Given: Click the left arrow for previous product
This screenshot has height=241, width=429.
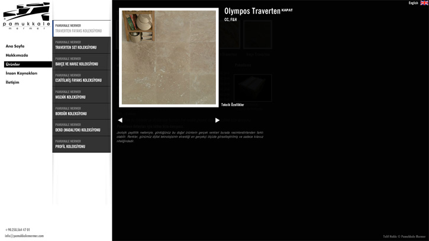Looking at the screenshot, I should (120, 120).
